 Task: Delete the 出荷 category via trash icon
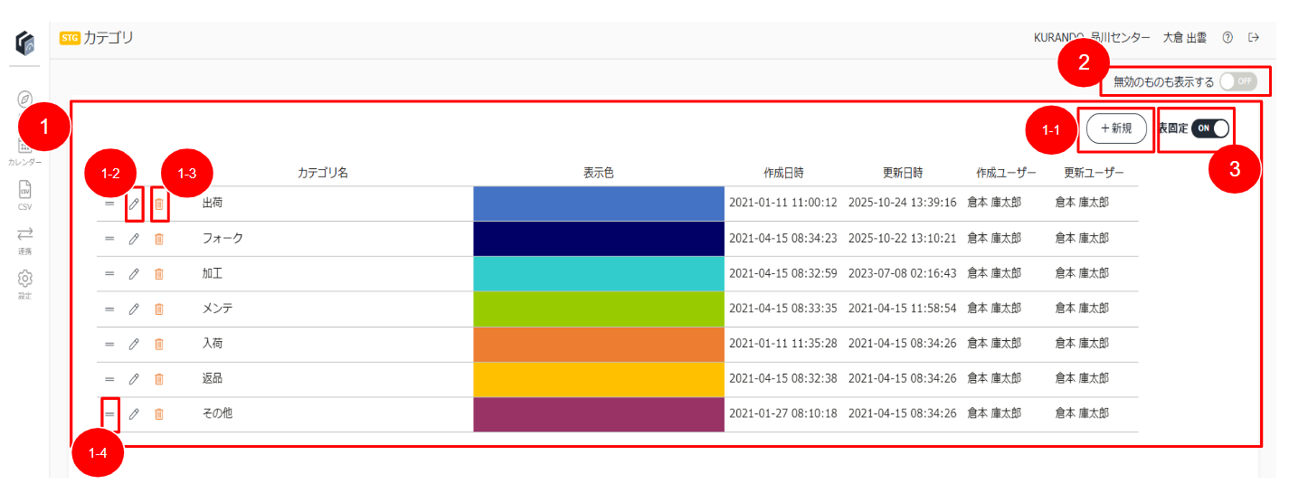[x=159, y=204]
